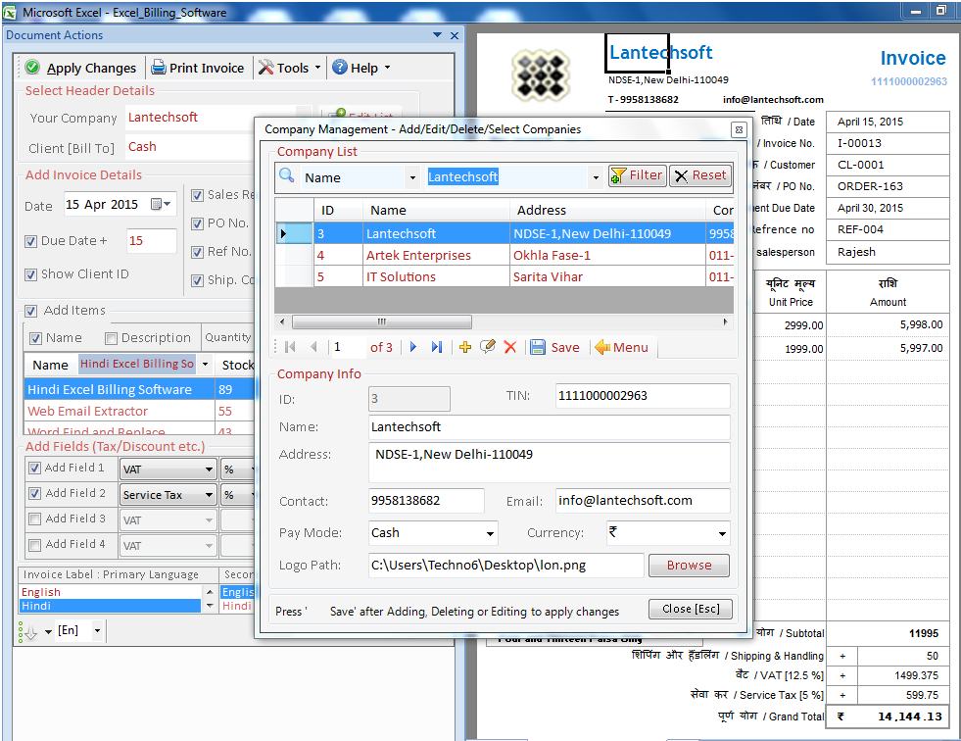Enable the Add Field 3 checkbox
The image size is (961, 741).
35,519
